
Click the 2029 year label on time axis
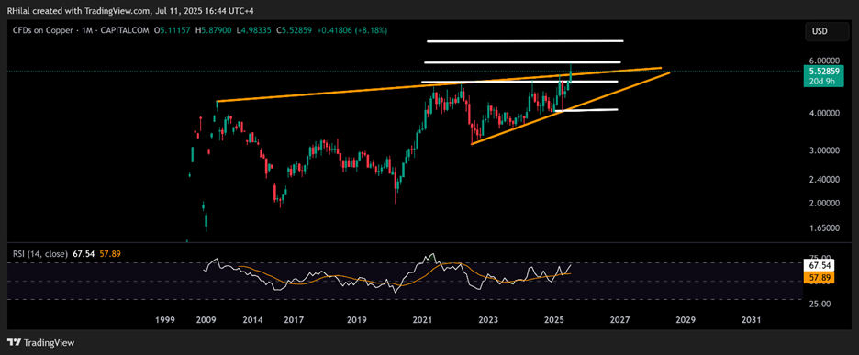coord(686,319)
